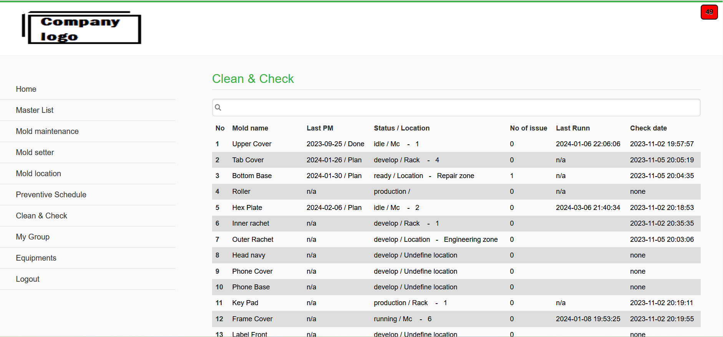Click the Clean & Check page heading
This screenshot has height=337, width=723.
click(253, 79)
